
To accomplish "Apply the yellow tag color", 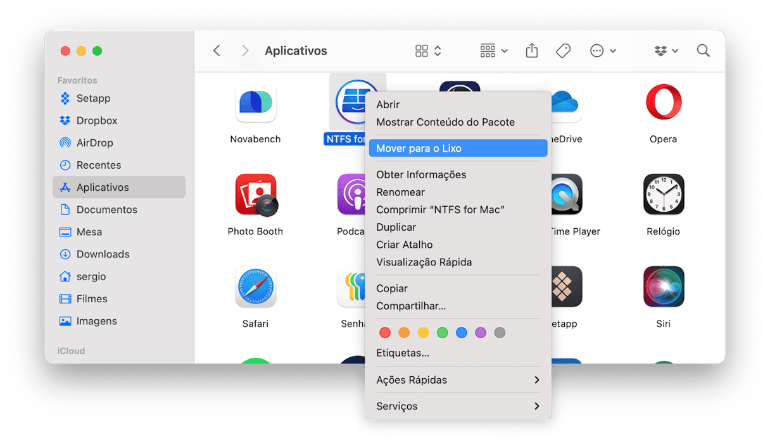I will 423,333.
